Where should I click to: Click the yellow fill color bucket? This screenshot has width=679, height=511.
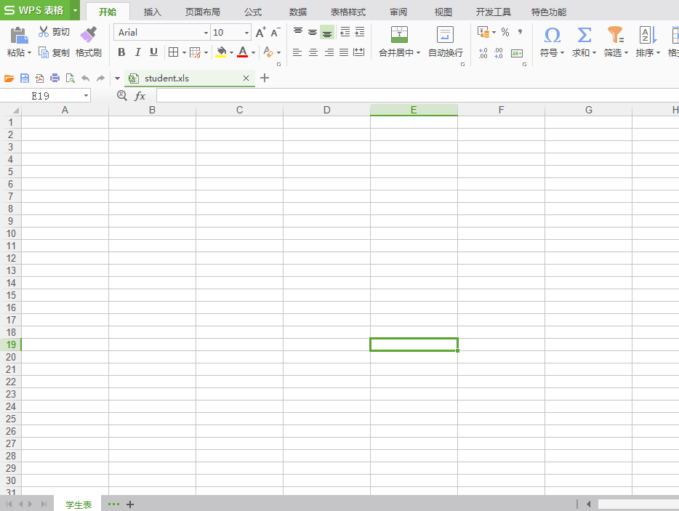(x=221, y=52)
